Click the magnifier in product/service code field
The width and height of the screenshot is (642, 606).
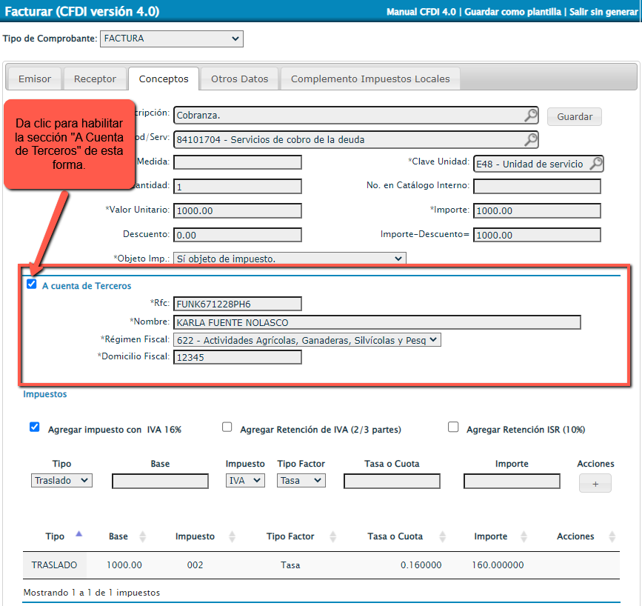531,139
